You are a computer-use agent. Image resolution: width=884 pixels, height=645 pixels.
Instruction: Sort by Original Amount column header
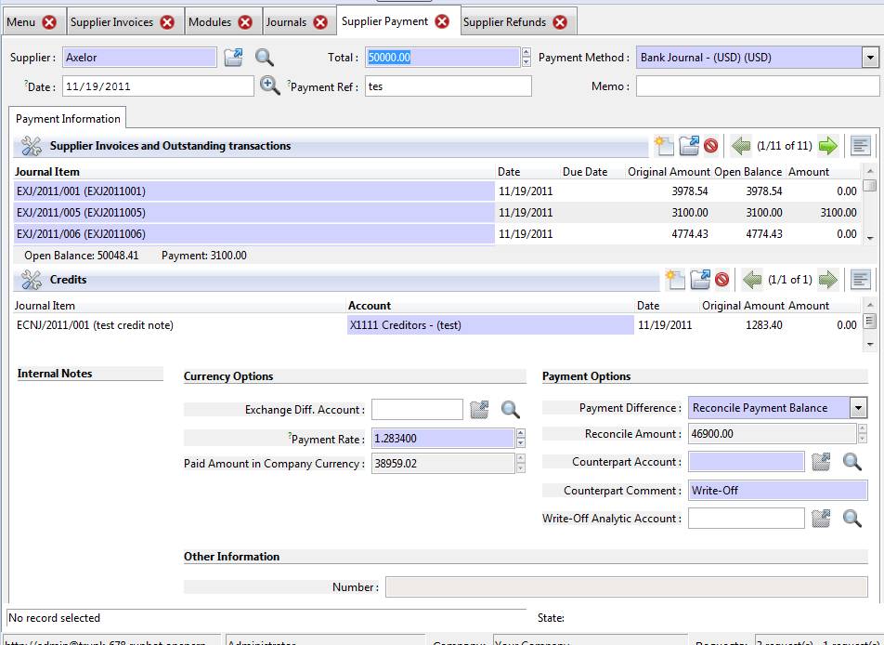(x=669, y=172)
